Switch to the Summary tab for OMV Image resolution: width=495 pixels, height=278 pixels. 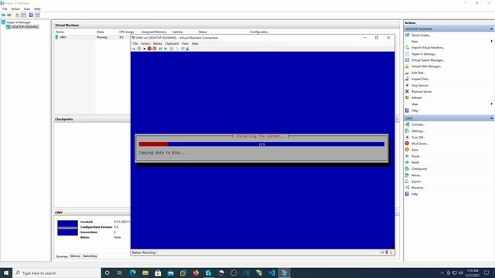(x=62, y=256)
